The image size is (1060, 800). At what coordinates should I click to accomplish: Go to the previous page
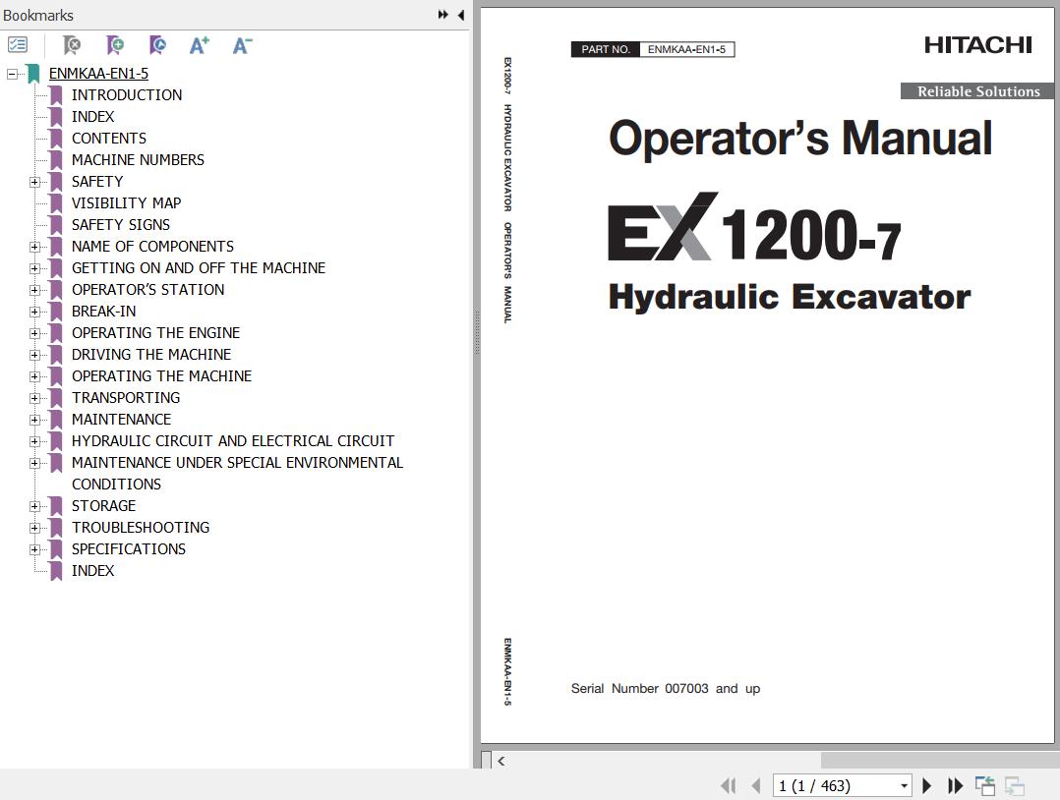756,785
